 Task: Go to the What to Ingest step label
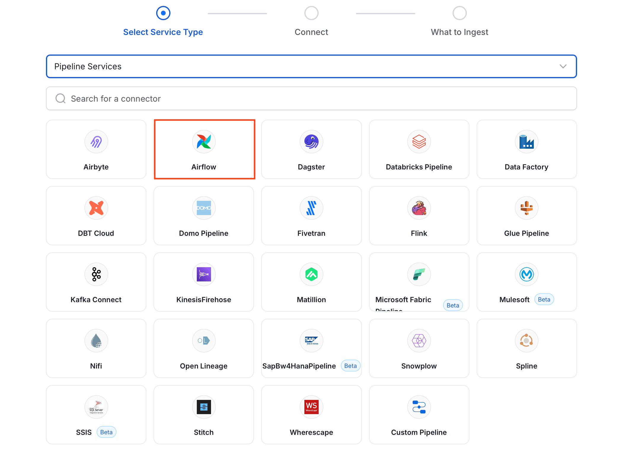pyautogui.click(x=460, y=32)
